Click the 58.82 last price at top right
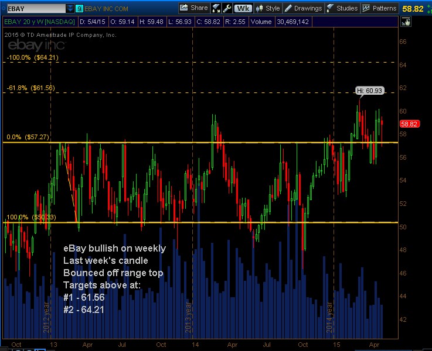432x351 pixels. [413, 9]
